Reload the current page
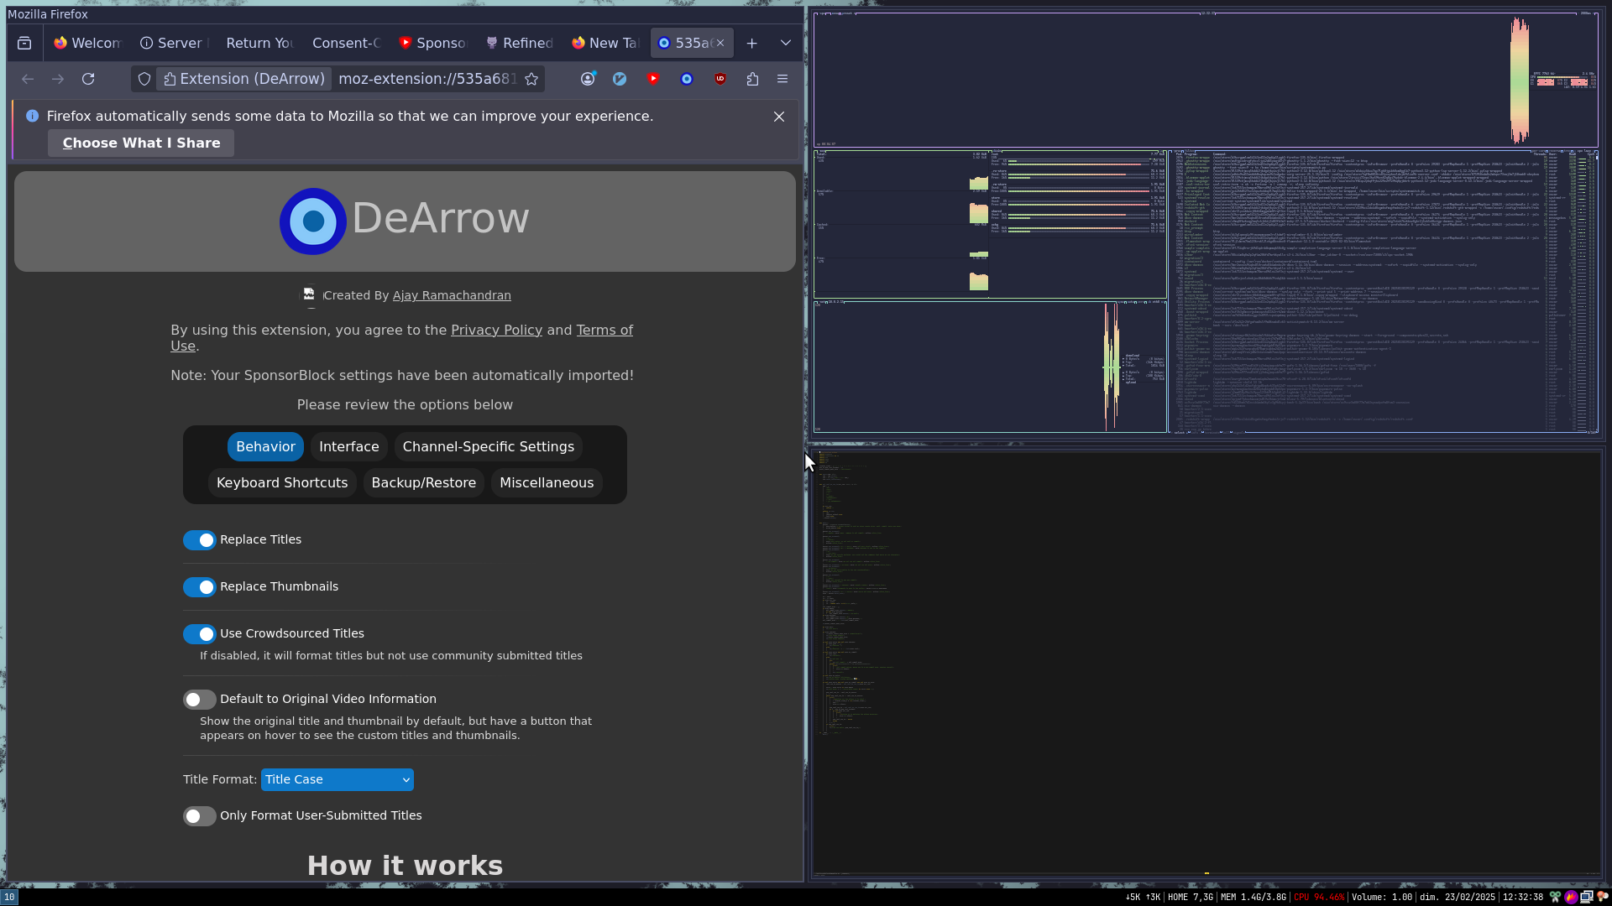 [x=88, y=79]
